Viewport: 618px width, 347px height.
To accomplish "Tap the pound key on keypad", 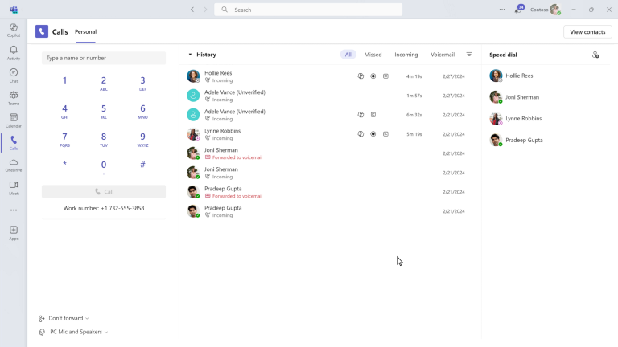I will (x=142, y=165).
